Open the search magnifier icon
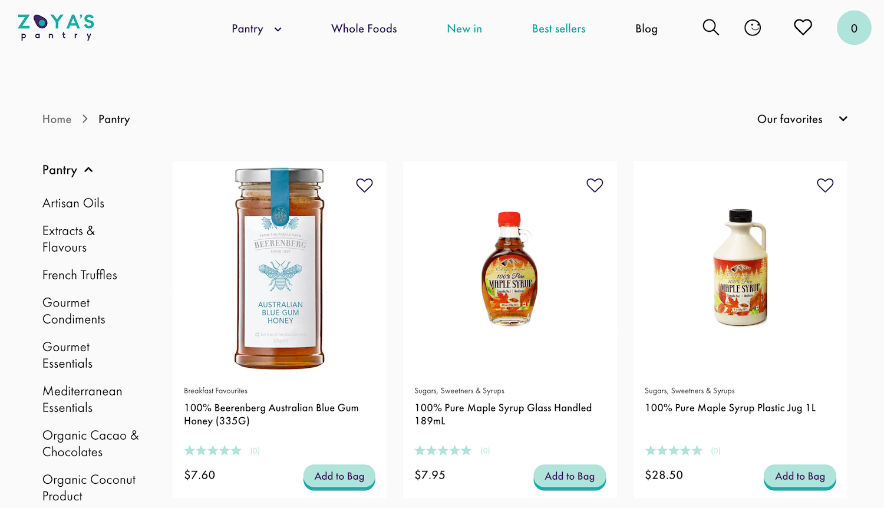 711,28
